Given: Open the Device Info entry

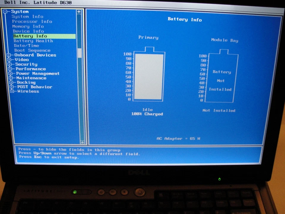Looking at the screenshot, I should 28,31.
